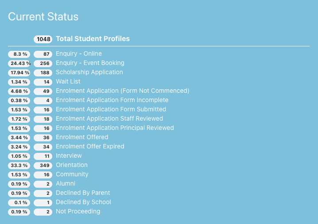Open the Enquiry - Event Booking status
318x224 pixels.
pyautogui.click(x=90, y=63)
